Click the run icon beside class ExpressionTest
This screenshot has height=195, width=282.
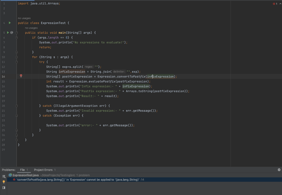[9, 23]
